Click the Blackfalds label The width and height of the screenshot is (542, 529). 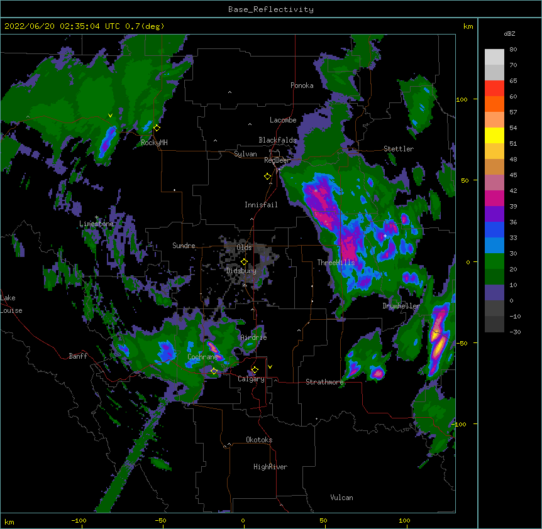[x=277, y=140]
